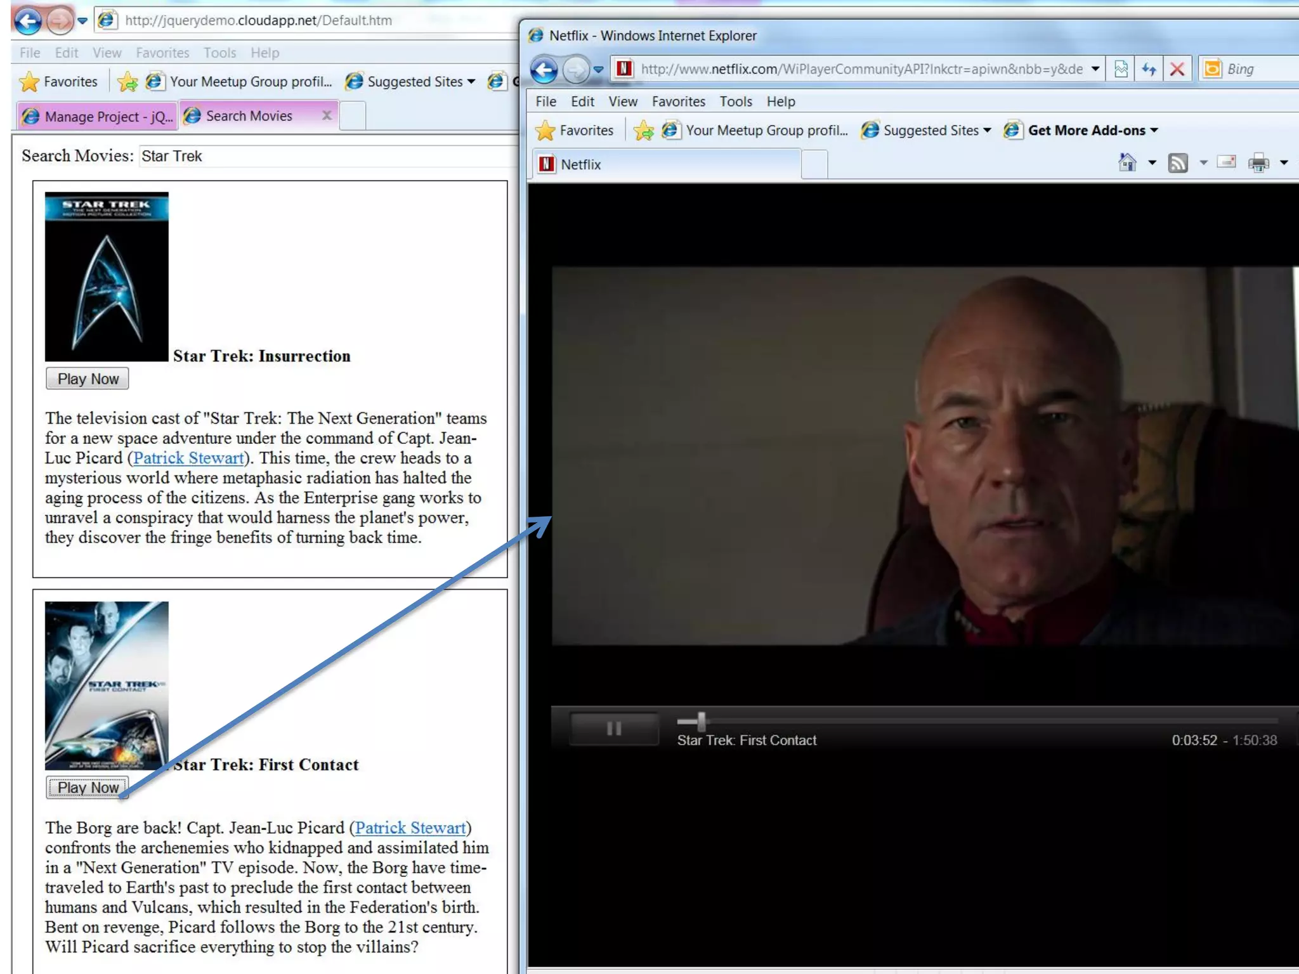
Task: Click Play Now for Star Trek: Insurrection
Action: pos(88,379)
